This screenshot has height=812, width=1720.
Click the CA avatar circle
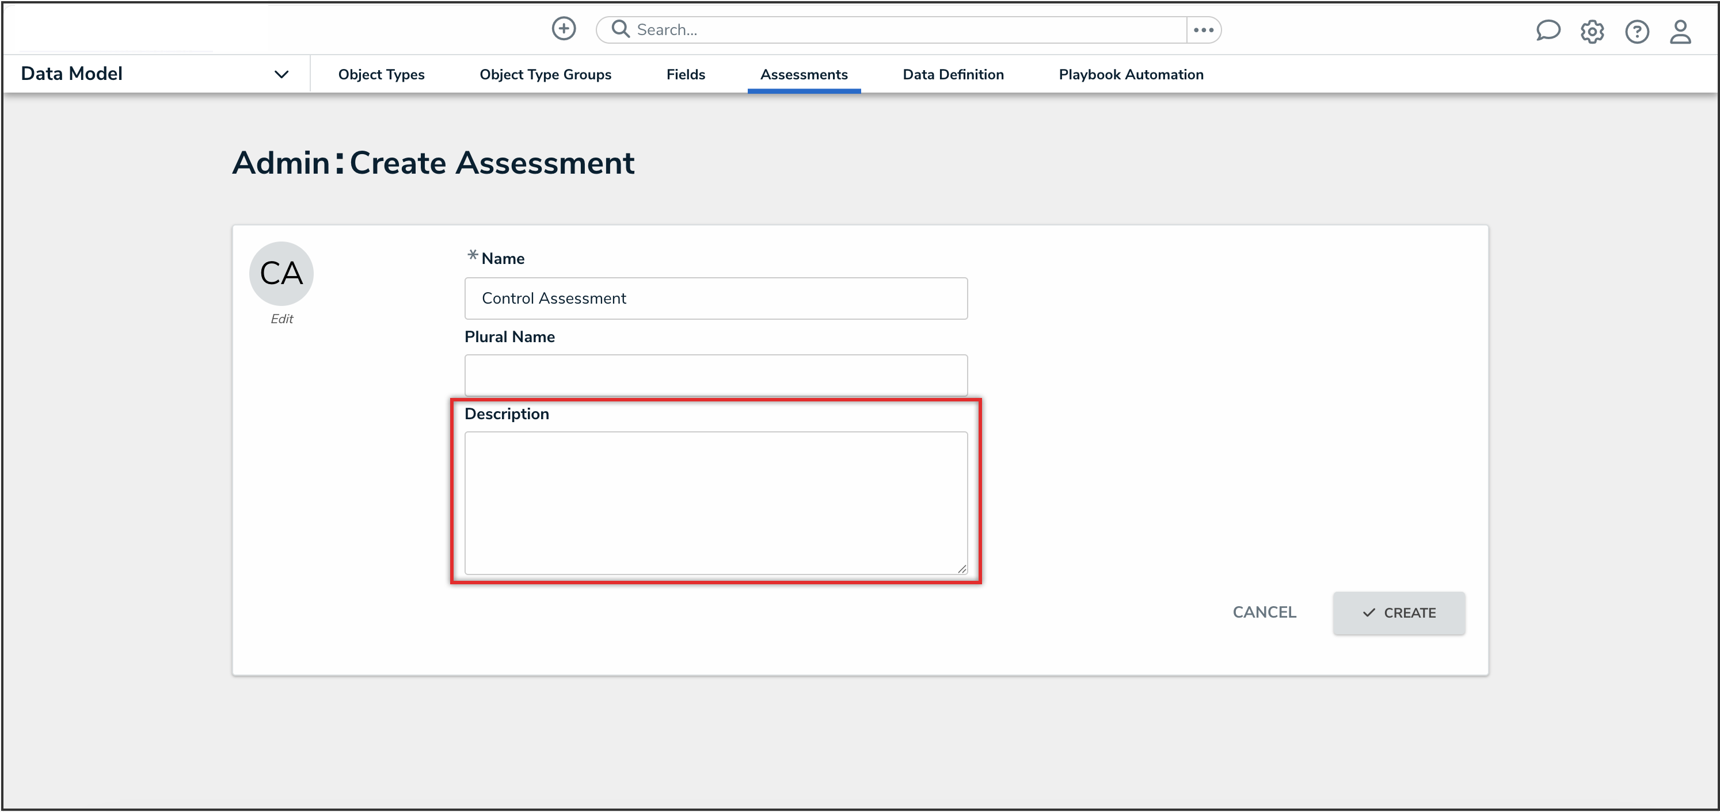[x=281, y=273]
